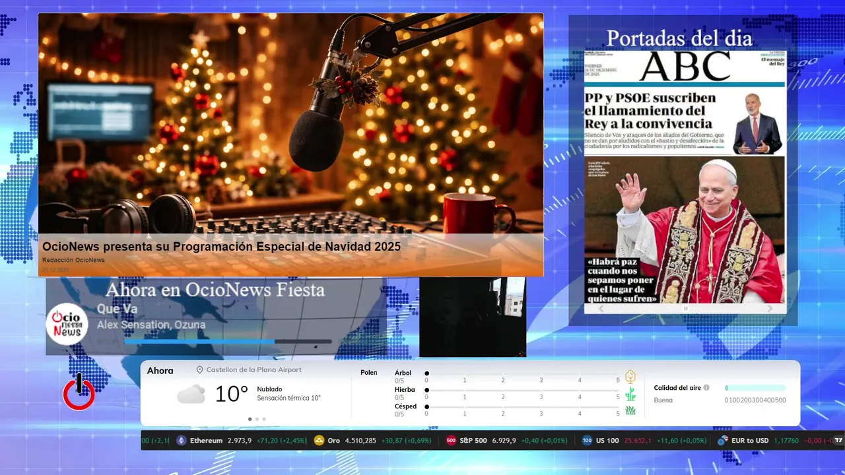Click the Ethereum ticker entry
This screenshot has height=475, width=845.
click(242, 441)
